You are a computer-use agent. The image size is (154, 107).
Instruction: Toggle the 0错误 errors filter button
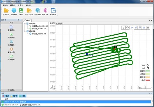pyautogui.click(x=6, y=96)
